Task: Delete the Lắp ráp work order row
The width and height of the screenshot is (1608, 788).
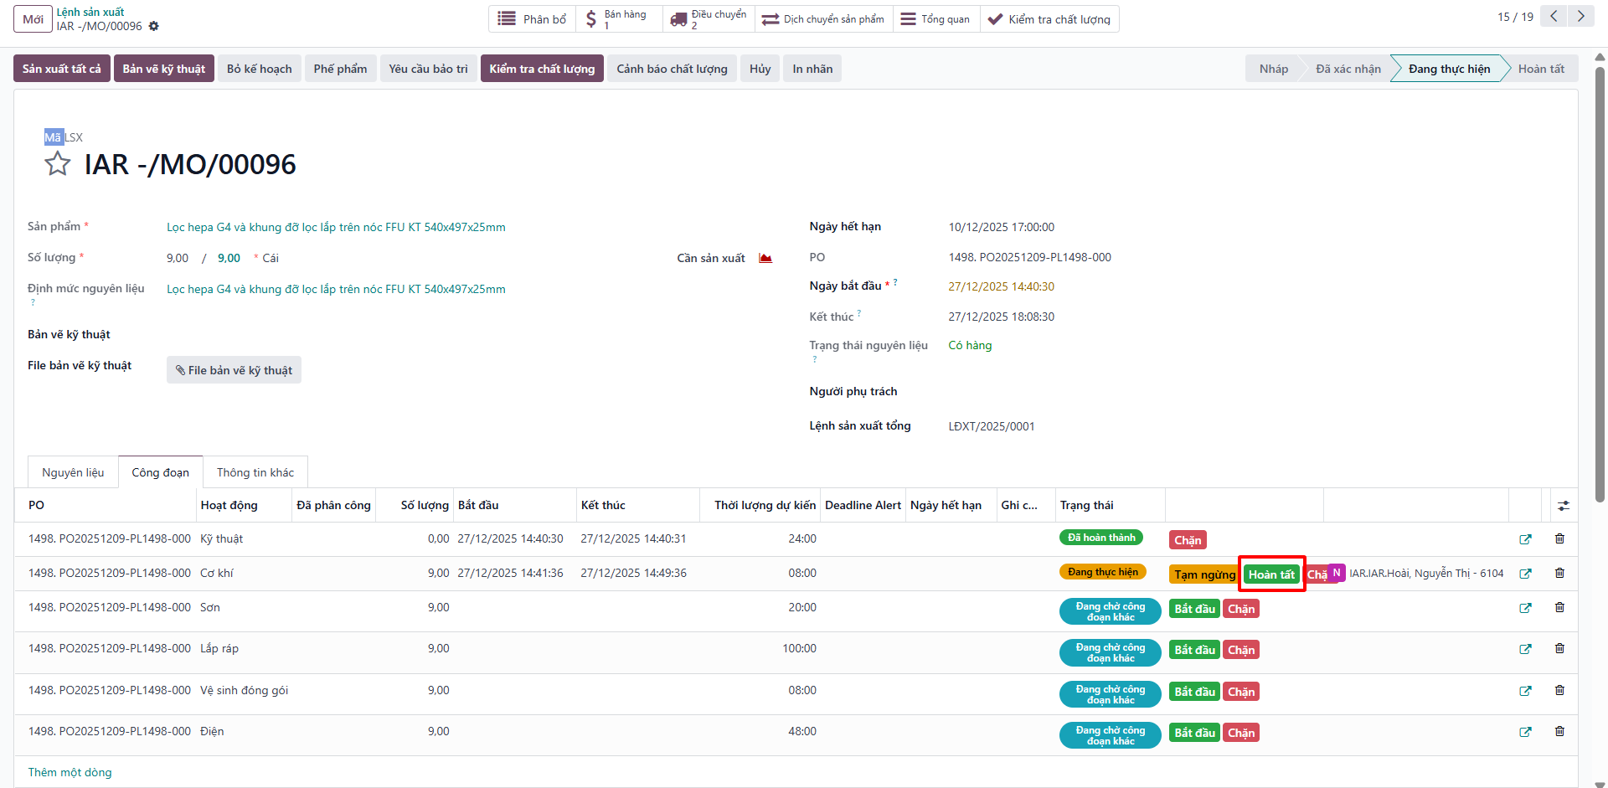Action: (x=1559, y=649)
